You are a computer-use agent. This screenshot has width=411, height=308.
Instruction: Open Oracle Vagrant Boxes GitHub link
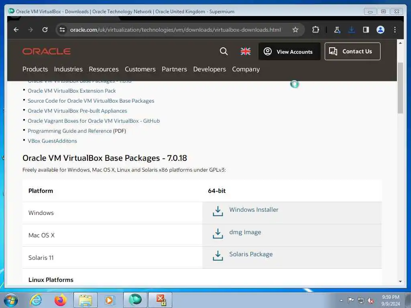94,121
